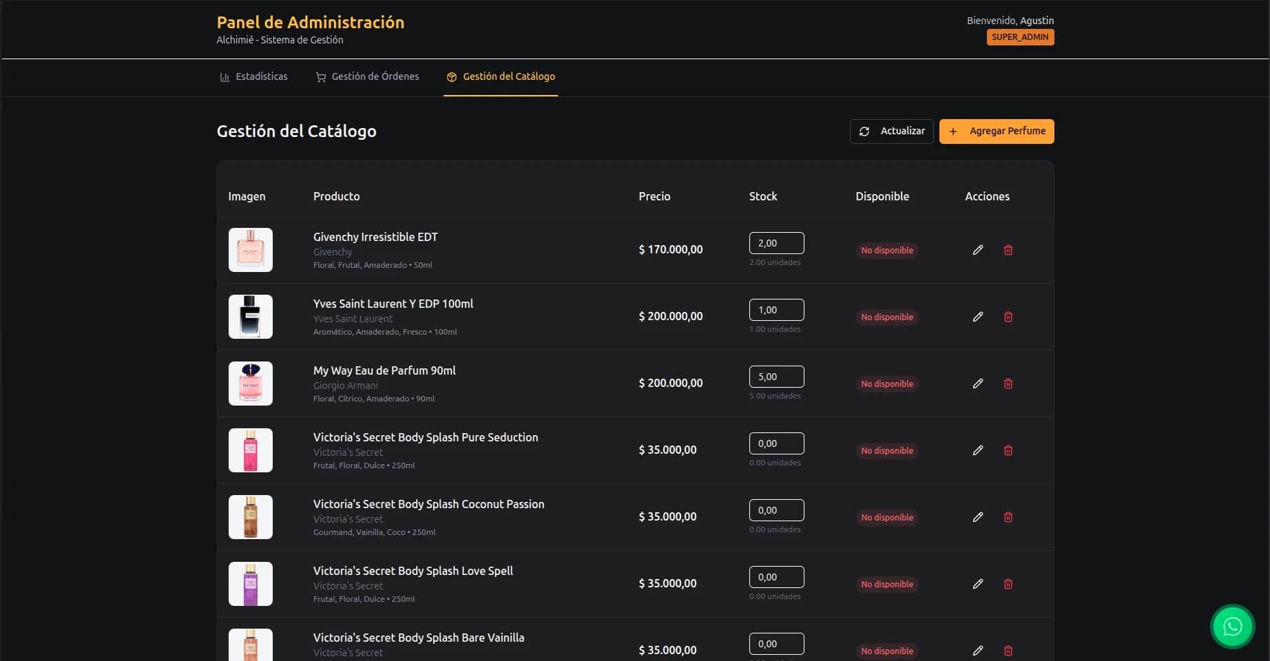Edit Givenchy Irresistible EDT with pencil icon

pos(977,250)
